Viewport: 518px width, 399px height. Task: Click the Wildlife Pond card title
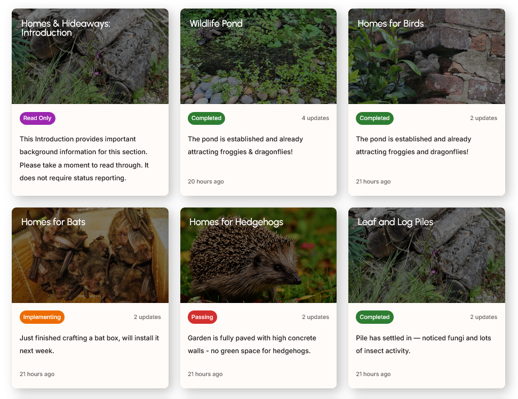point(216,23)
